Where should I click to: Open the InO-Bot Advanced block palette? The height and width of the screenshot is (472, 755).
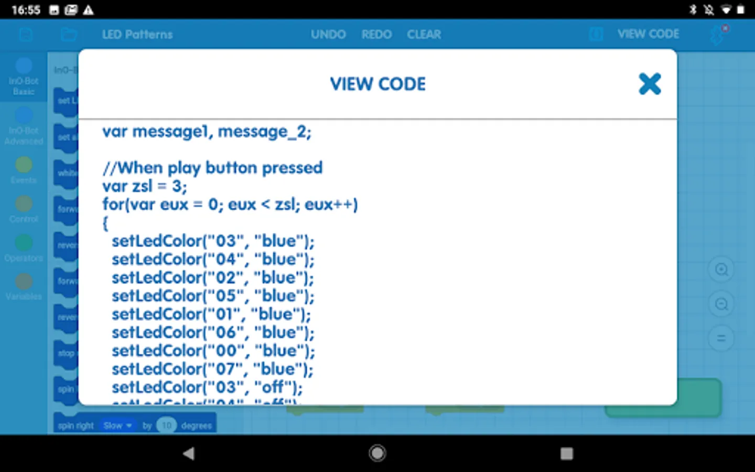(24, 126)
